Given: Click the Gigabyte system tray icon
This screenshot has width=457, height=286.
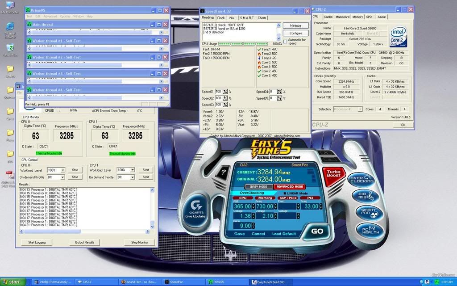Looking at the screenshot, I should tap(427, 282).
